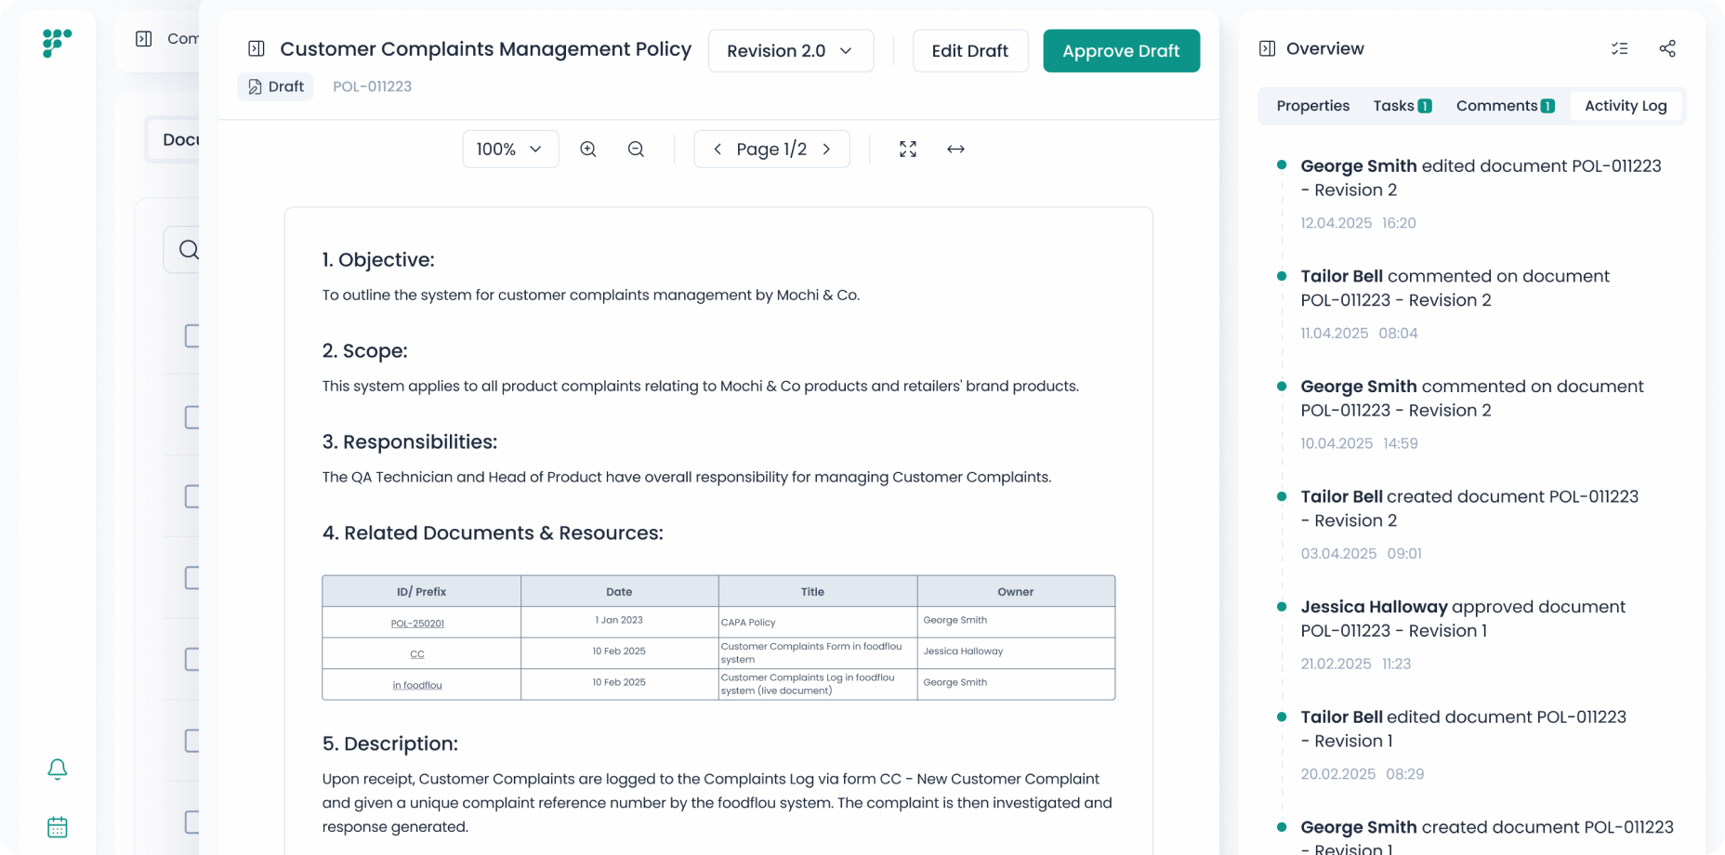Open the Revision 2.0 dropdown
Image resolution: width=1725 pixels, height=855 pixels.
point(791,50)
